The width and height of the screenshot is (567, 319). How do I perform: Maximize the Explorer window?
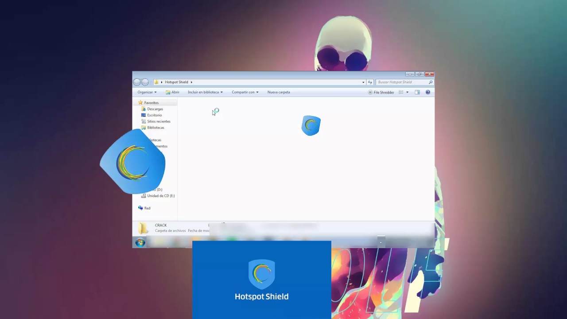point(419,74)
